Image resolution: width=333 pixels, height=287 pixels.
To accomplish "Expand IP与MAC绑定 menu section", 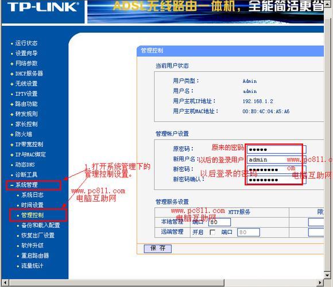I will tap(30, 154).
